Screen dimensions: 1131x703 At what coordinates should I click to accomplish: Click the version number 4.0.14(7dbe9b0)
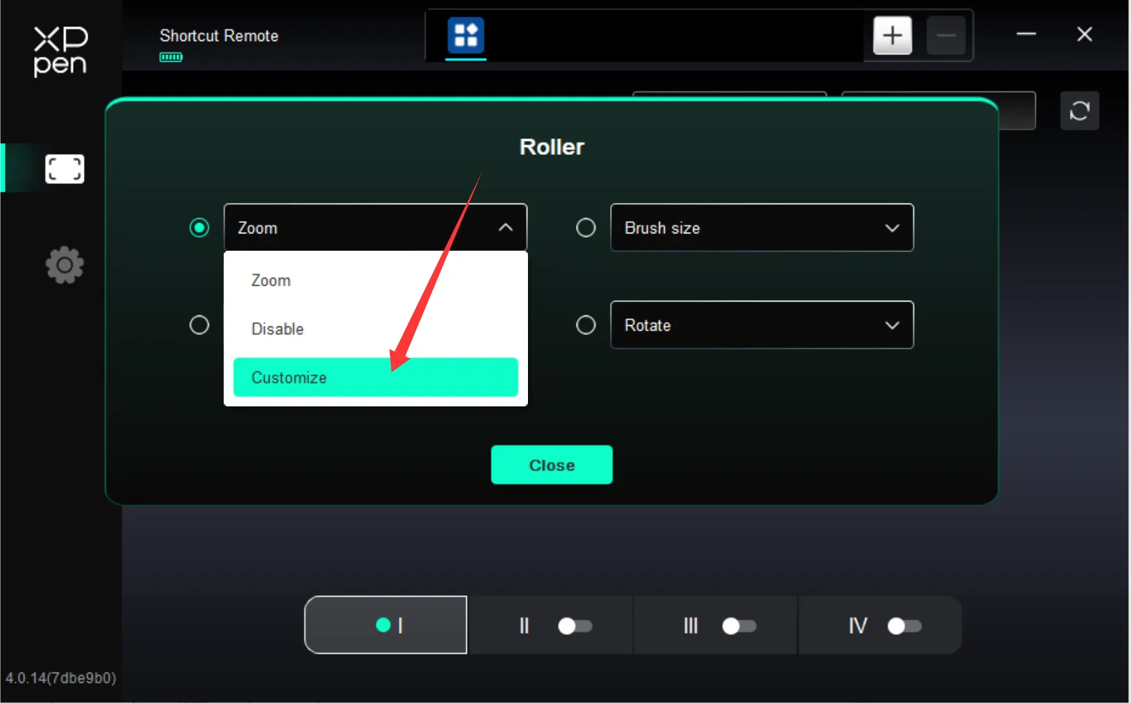(61, 678)
